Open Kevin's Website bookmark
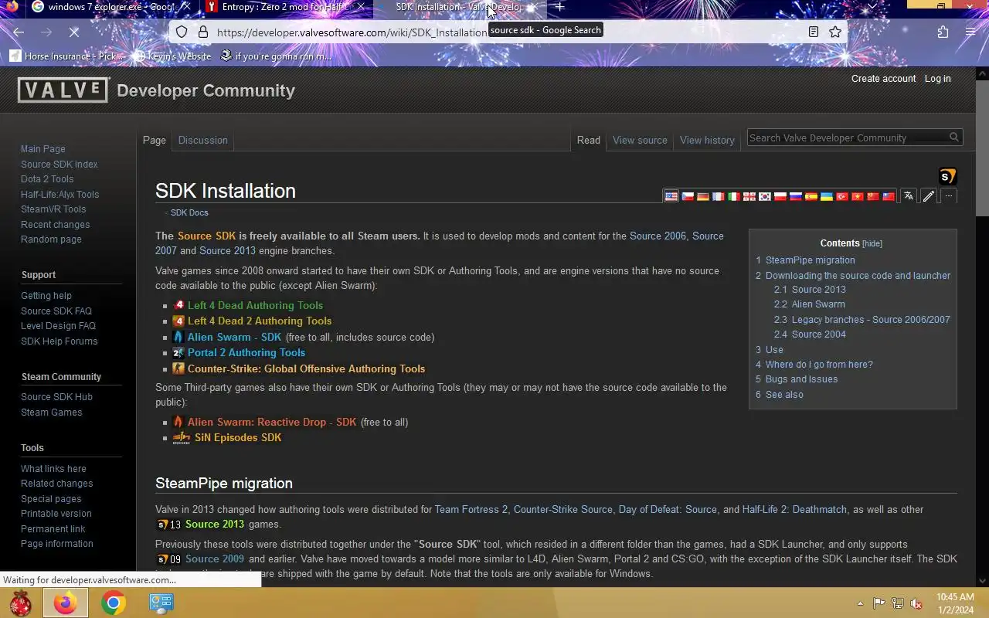The height and width of the screenshot is (618, 989). tap(172, 56)
